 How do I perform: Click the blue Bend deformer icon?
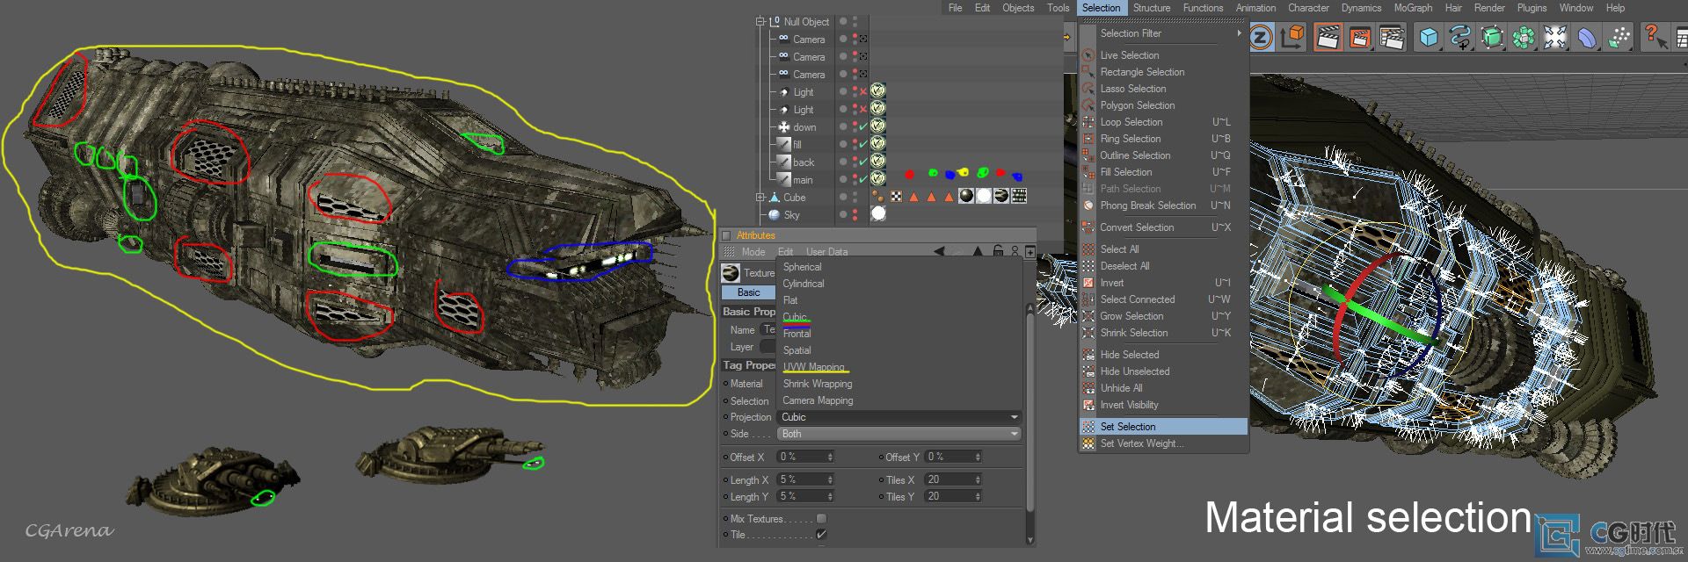pyautogui.click(x=1587, y=37)
